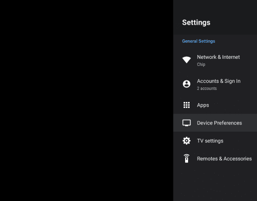Screen dimensions: 257x201
Task: Click the General Settings section header
Action: 199,41
